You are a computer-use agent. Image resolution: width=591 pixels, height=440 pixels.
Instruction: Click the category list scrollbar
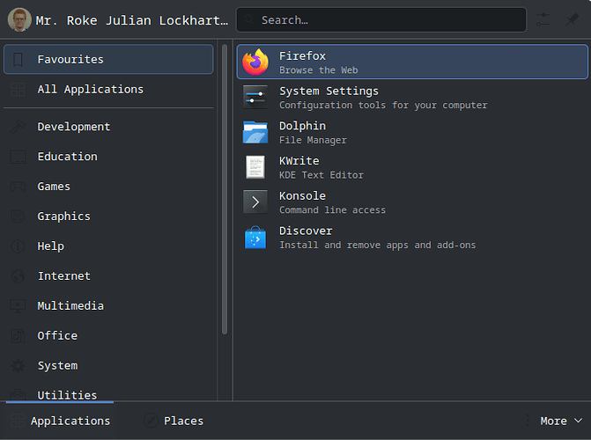pyautogui.click(x=225, y=189)
